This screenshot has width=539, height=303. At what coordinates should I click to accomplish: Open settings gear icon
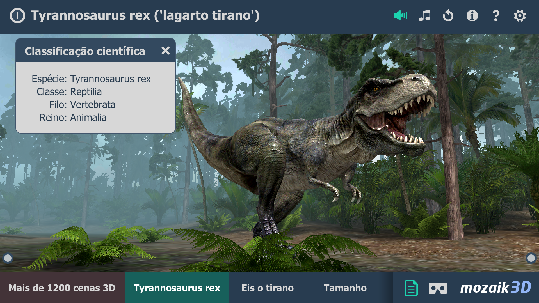click(x=520, y=16)
